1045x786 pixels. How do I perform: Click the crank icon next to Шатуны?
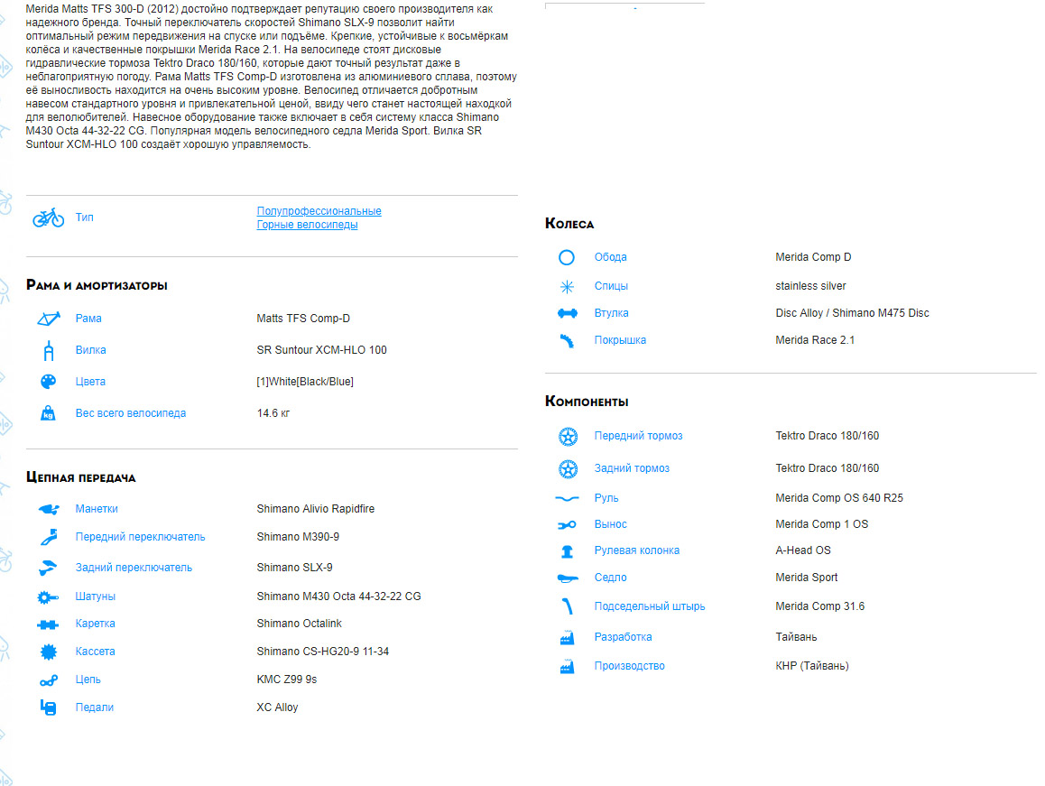point(48,596)
